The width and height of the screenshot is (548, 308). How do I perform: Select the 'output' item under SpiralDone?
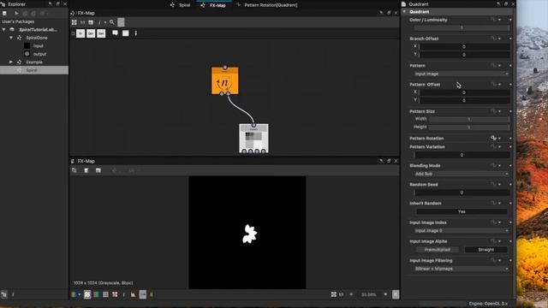point(39,54)
